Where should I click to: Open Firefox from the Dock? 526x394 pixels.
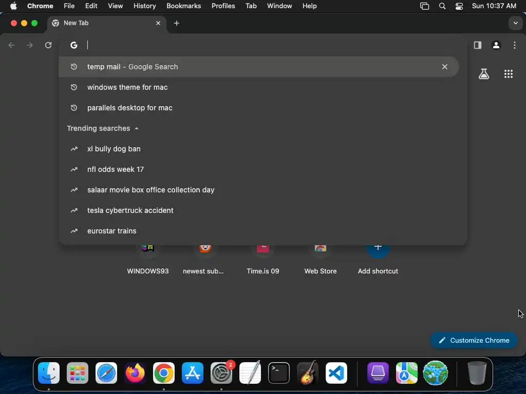pyautogui.click(x=135, y=373)
